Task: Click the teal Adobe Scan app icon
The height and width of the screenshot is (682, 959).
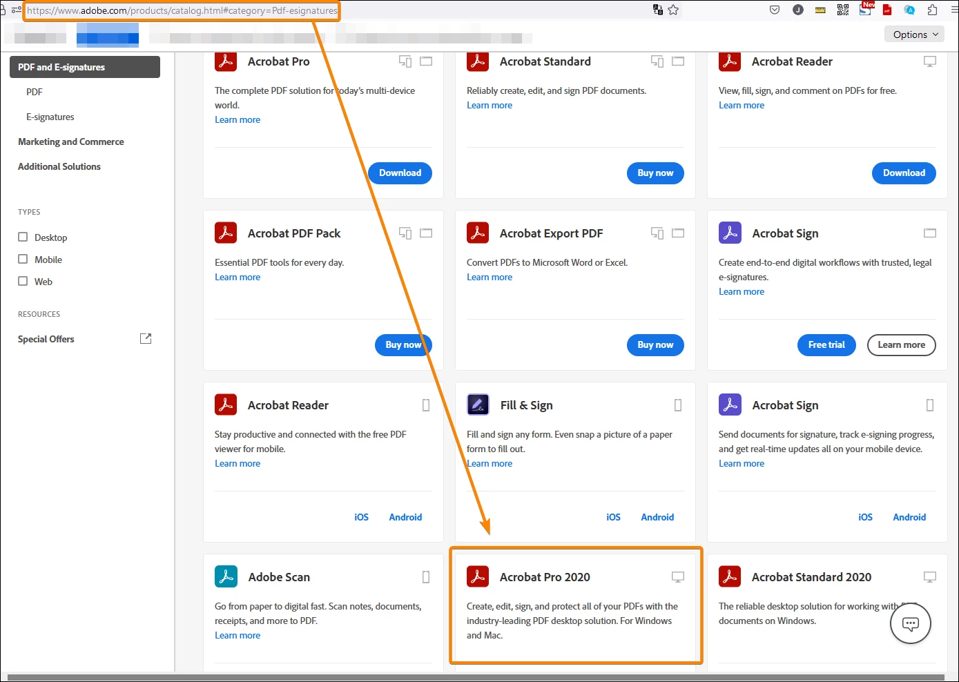Action: pos(226,577)
